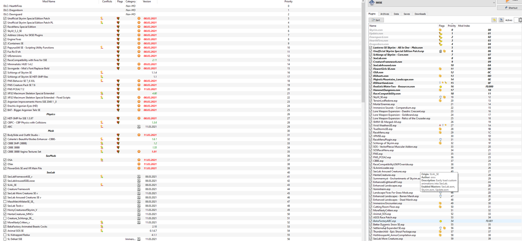
Task: Click the mod list scrollbar up arrow
Action: pyautogui.click(x=363, y=1)
